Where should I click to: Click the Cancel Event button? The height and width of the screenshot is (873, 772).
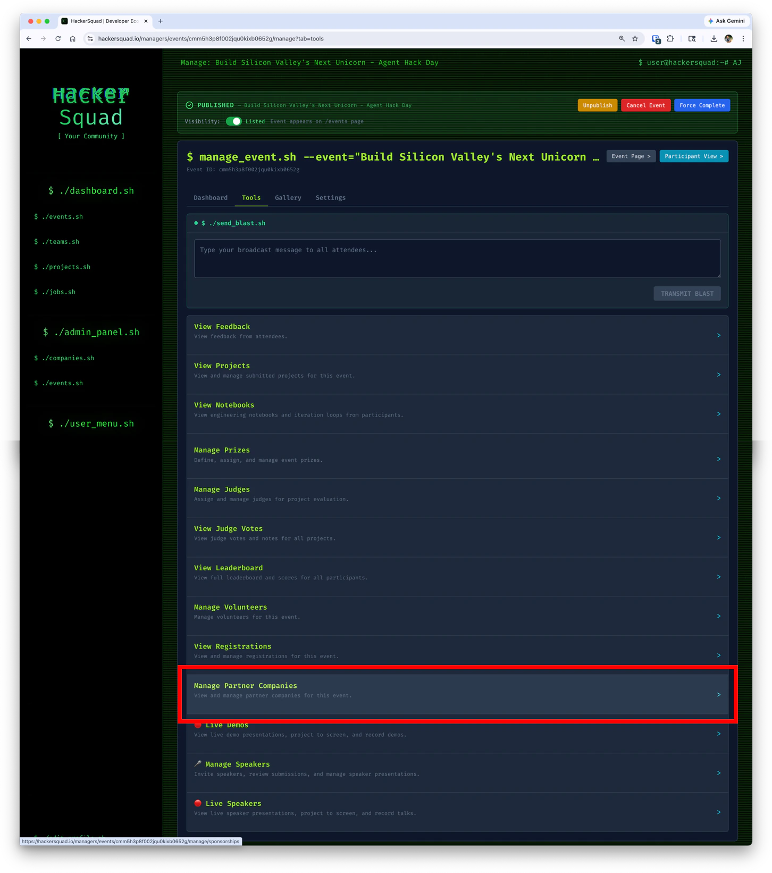click(645, 105)
